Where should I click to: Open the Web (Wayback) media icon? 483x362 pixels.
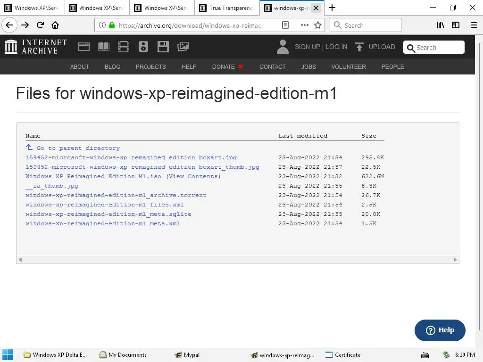point(83,47)
